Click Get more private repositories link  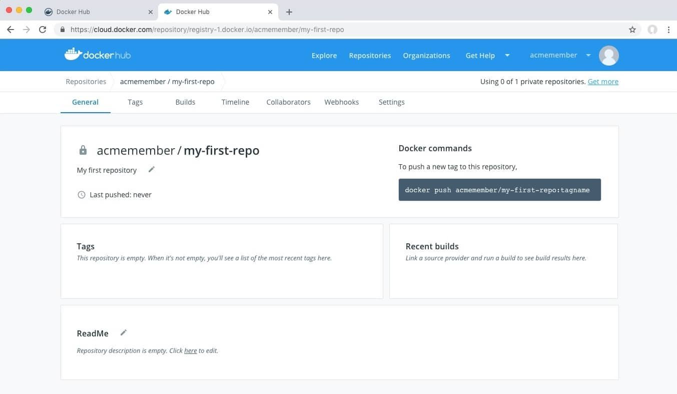click(x=603, y=82)
